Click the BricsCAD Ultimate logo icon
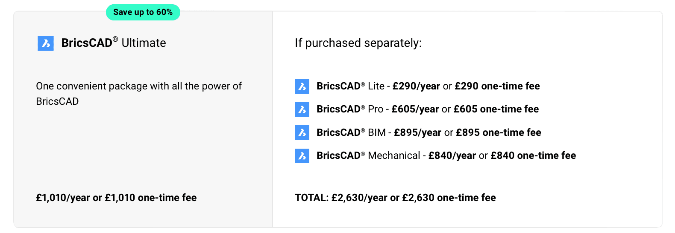 point(46,43)
